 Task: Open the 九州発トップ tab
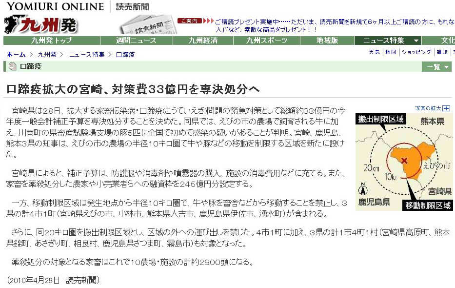pyautogui.click(x=51, y=41)
